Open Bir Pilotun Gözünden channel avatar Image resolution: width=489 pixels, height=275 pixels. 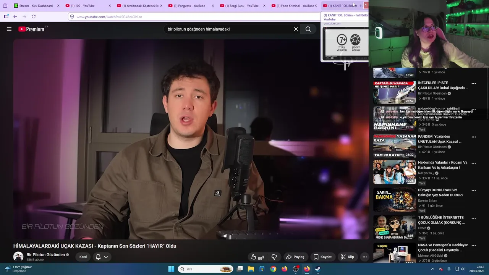tap(18, 257)
